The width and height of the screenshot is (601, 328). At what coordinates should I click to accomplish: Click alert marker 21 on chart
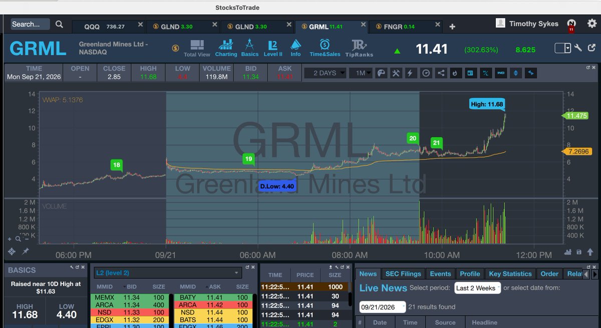437,144
